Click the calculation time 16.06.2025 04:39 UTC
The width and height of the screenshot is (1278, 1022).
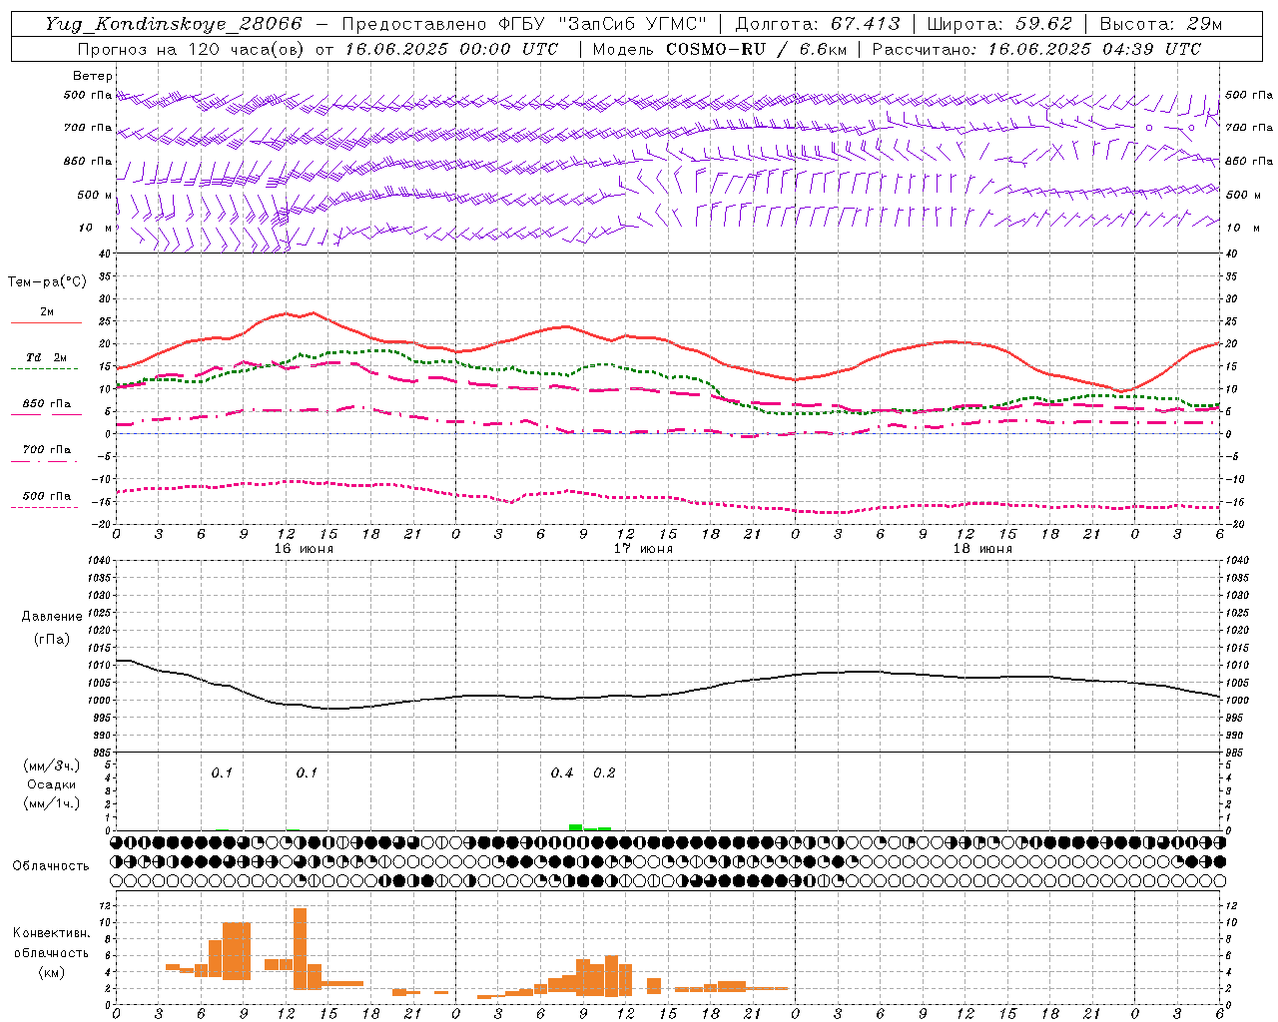1094,49
